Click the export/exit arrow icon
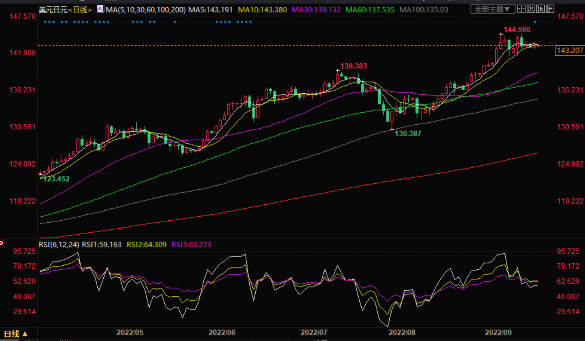Viewport: 585px width, 341px height. coord(550,9)
